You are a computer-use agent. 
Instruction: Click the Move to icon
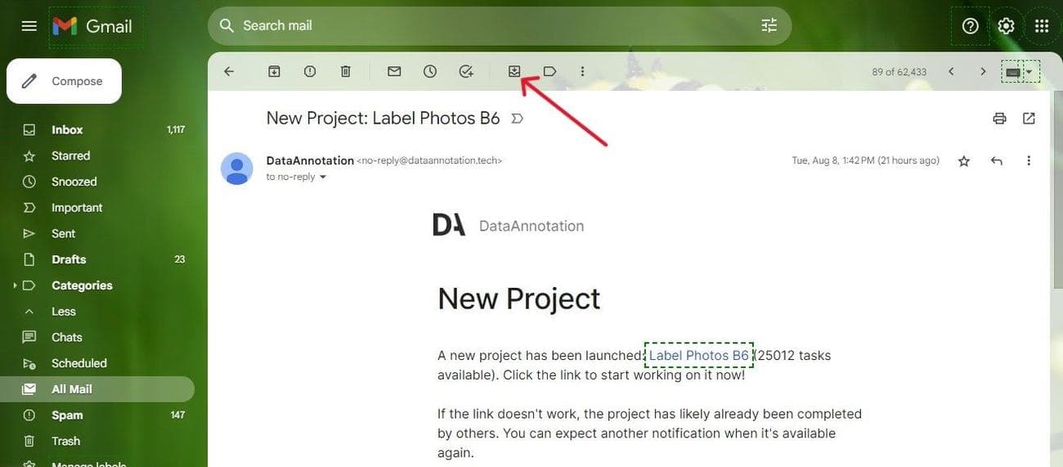click(514, 71)
